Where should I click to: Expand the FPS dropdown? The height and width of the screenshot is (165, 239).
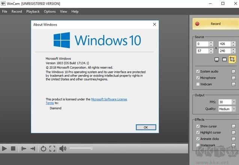(233, 102)
